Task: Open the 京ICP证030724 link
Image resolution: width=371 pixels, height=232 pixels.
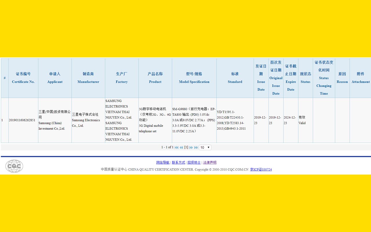Action: pos(261,169)
